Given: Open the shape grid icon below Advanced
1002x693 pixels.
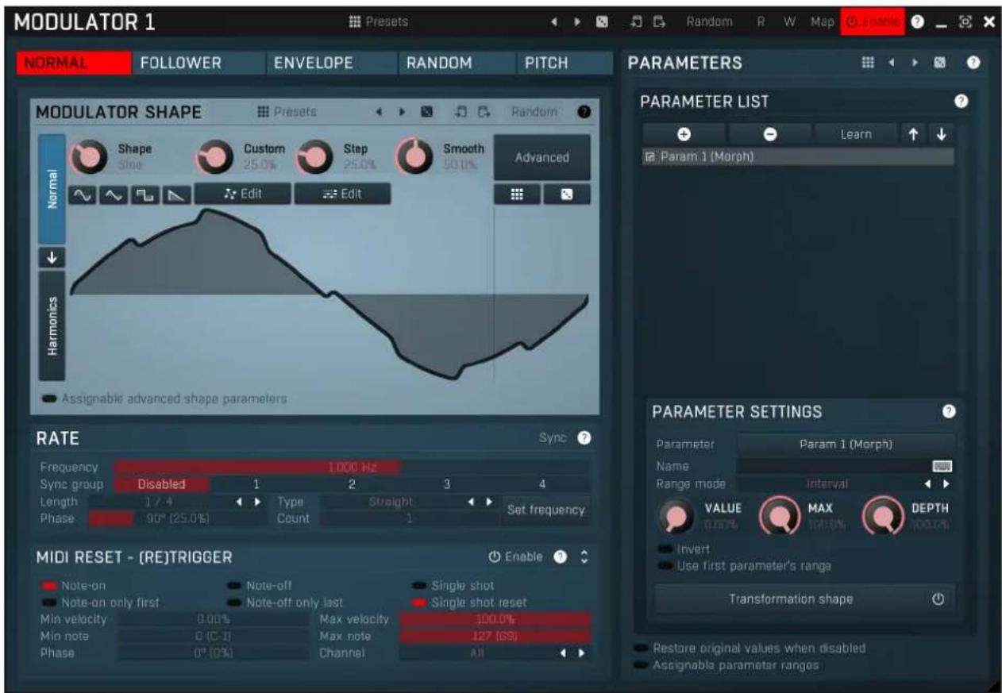Looking at the screenshot, I should point(515,194).
